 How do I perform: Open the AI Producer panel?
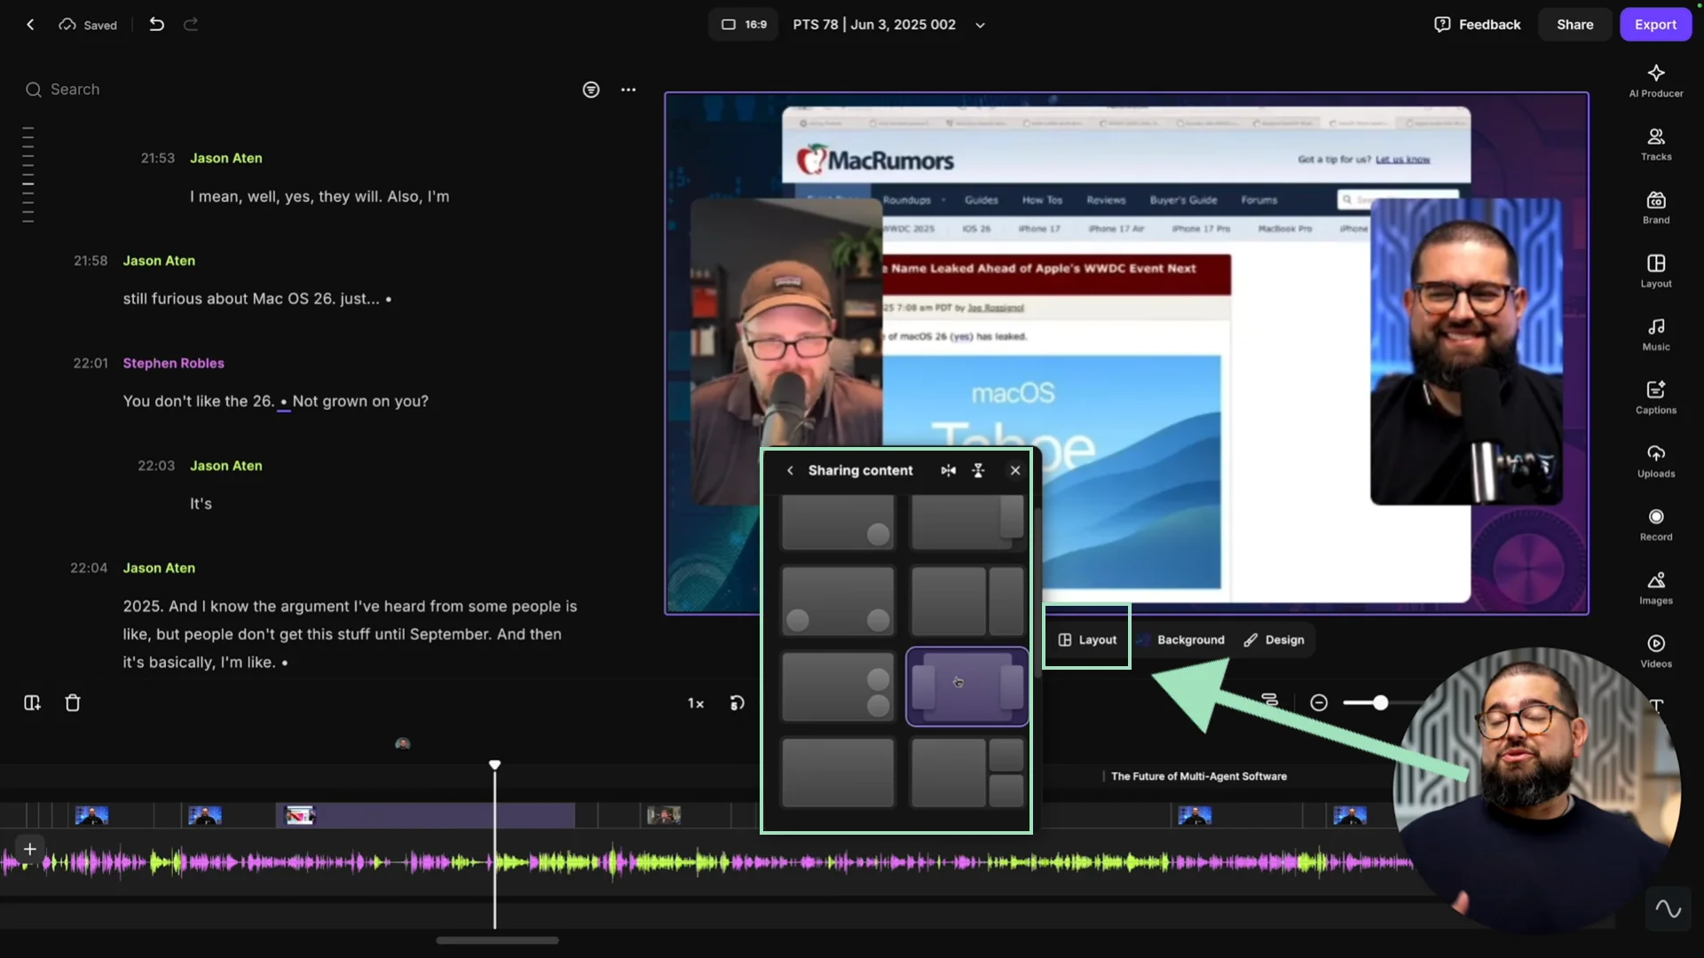[x=1656, y=81]
